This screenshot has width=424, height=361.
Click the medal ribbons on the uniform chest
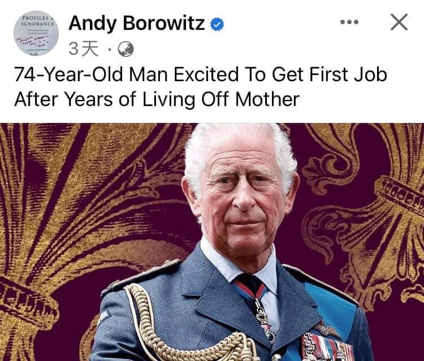(327, 347)
